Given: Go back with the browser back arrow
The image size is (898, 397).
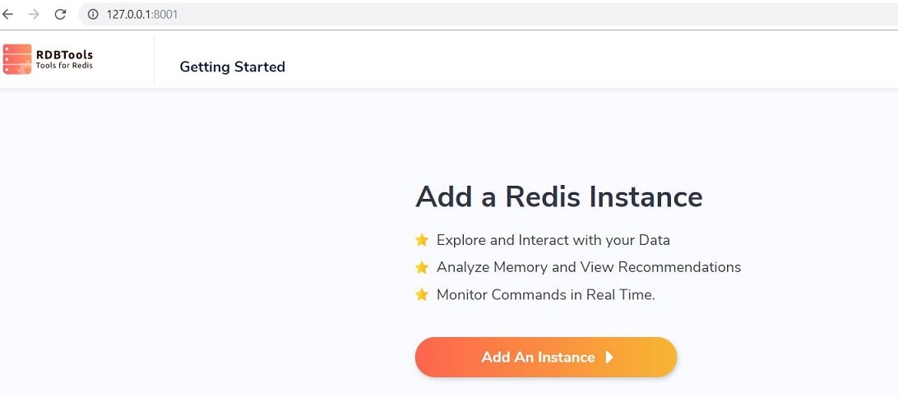Looking at the screenshot, I should [x=7, y=14].
